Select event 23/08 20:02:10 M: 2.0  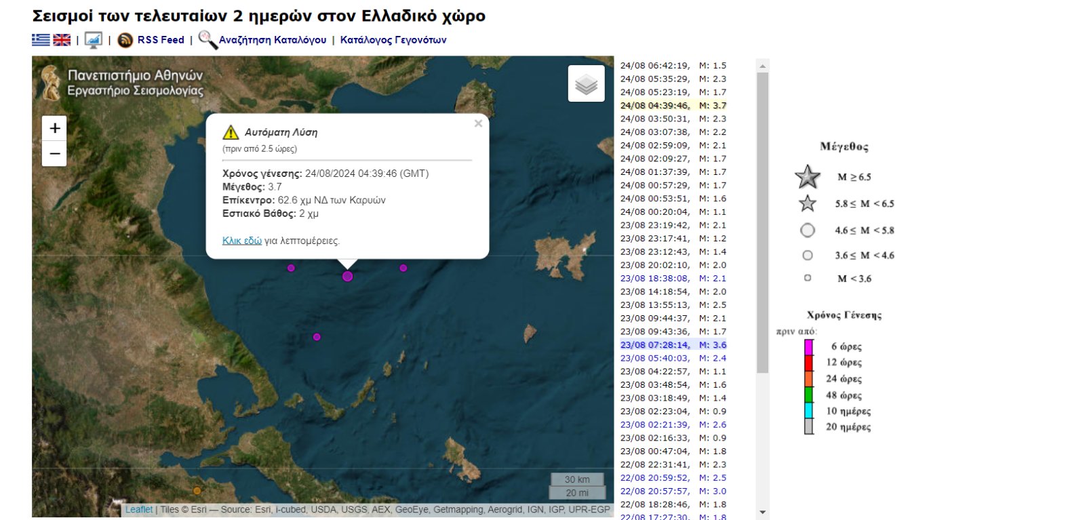[673, 265]
